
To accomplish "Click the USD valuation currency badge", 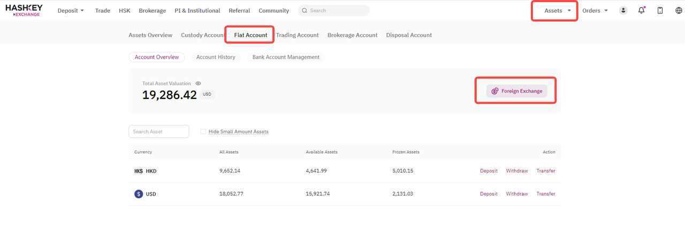I will [x=207, y=95].
